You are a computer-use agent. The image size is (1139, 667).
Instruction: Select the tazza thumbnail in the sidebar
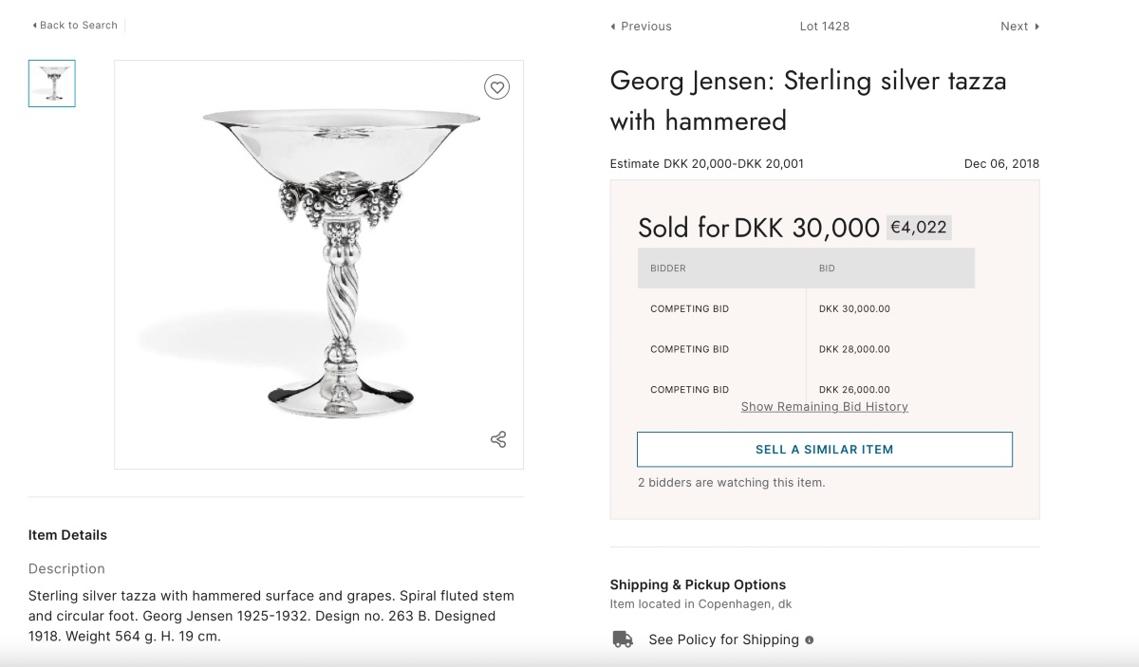(x=51, y=83)
